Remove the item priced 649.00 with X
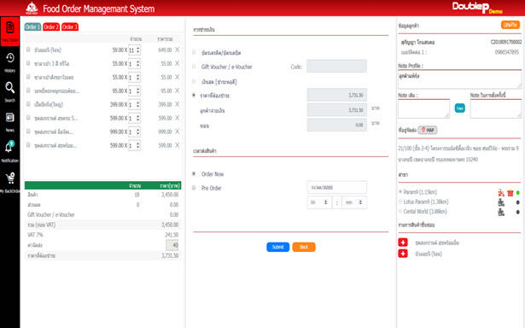This screenshot has height=328, width=525. point(178,50)
